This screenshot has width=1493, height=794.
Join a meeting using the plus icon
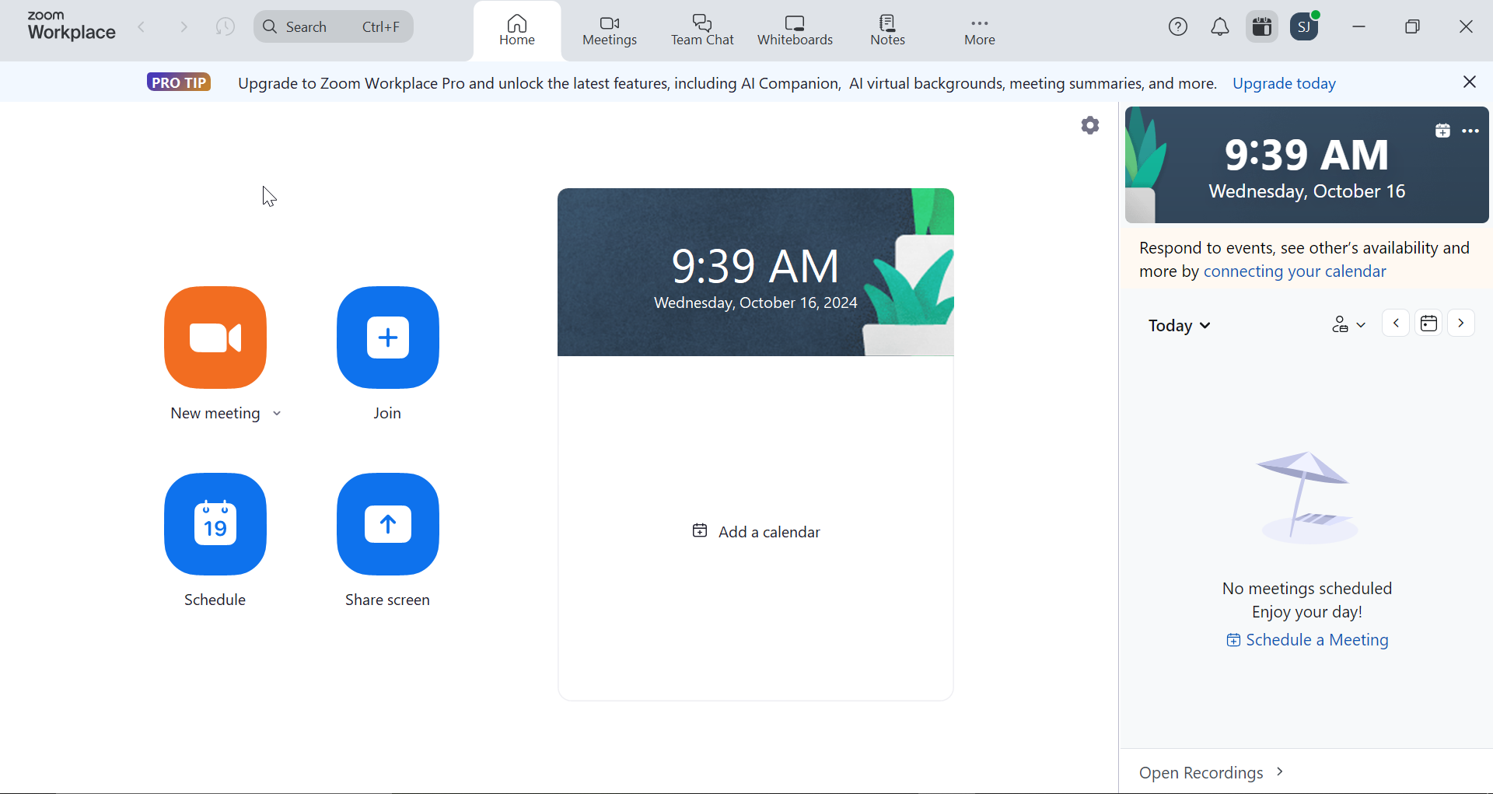(387, 338)
